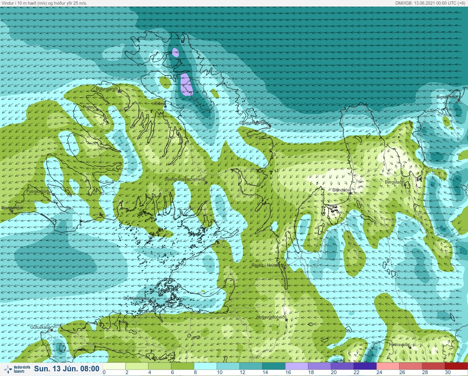Click the small upper lilac wind patch

[x=175, y=53]
